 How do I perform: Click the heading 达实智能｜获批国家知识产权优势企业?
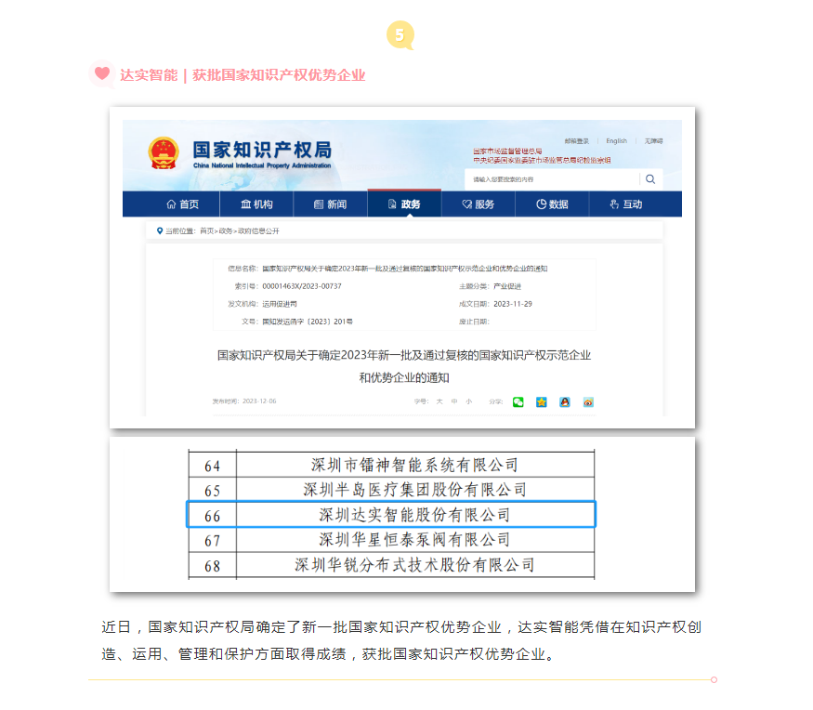(x=243, y=75)
